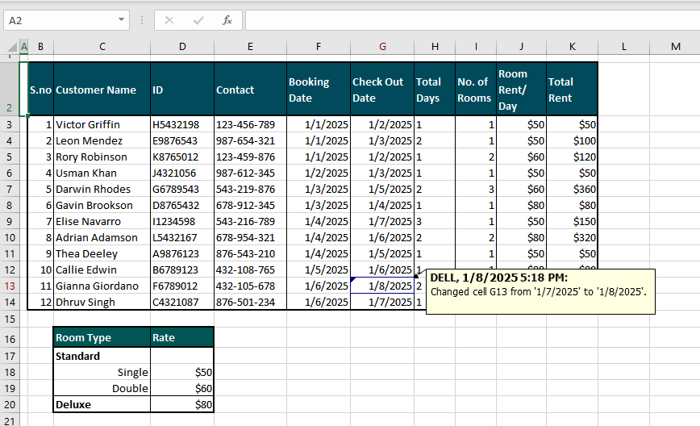Click in the formula bar input area
The width and height of the screenshot is (700, 426).
468,20
